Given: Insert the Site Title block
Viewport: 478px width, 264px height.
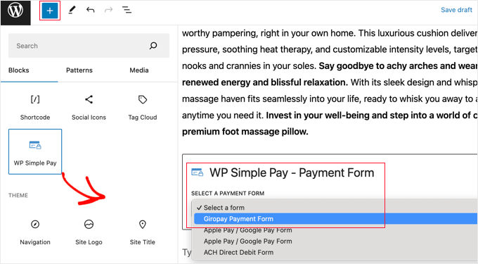Looking at the screenshot, I should coord(143,232).
